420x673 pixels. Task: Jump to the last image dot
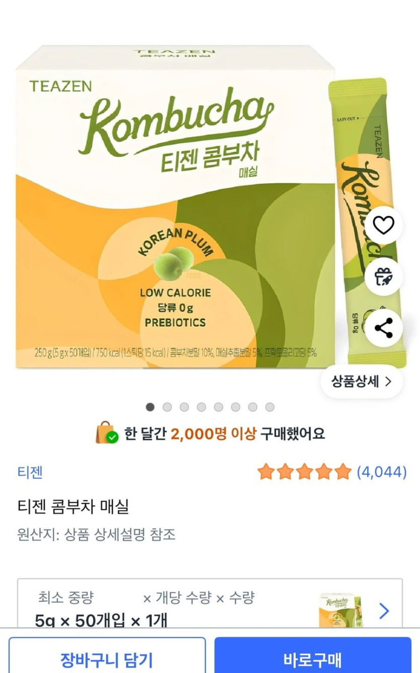point(270,407)
